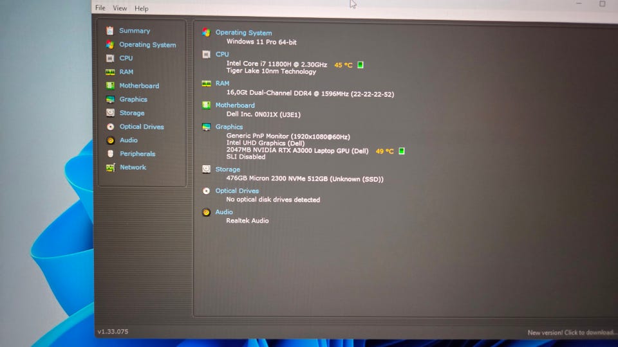Click 'New version! Click to download' notice
Screen dimensions: 618x347
coord(572,332)
